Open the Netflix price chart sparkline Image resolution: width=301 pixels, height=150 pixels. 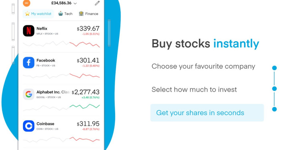(61, 44)
